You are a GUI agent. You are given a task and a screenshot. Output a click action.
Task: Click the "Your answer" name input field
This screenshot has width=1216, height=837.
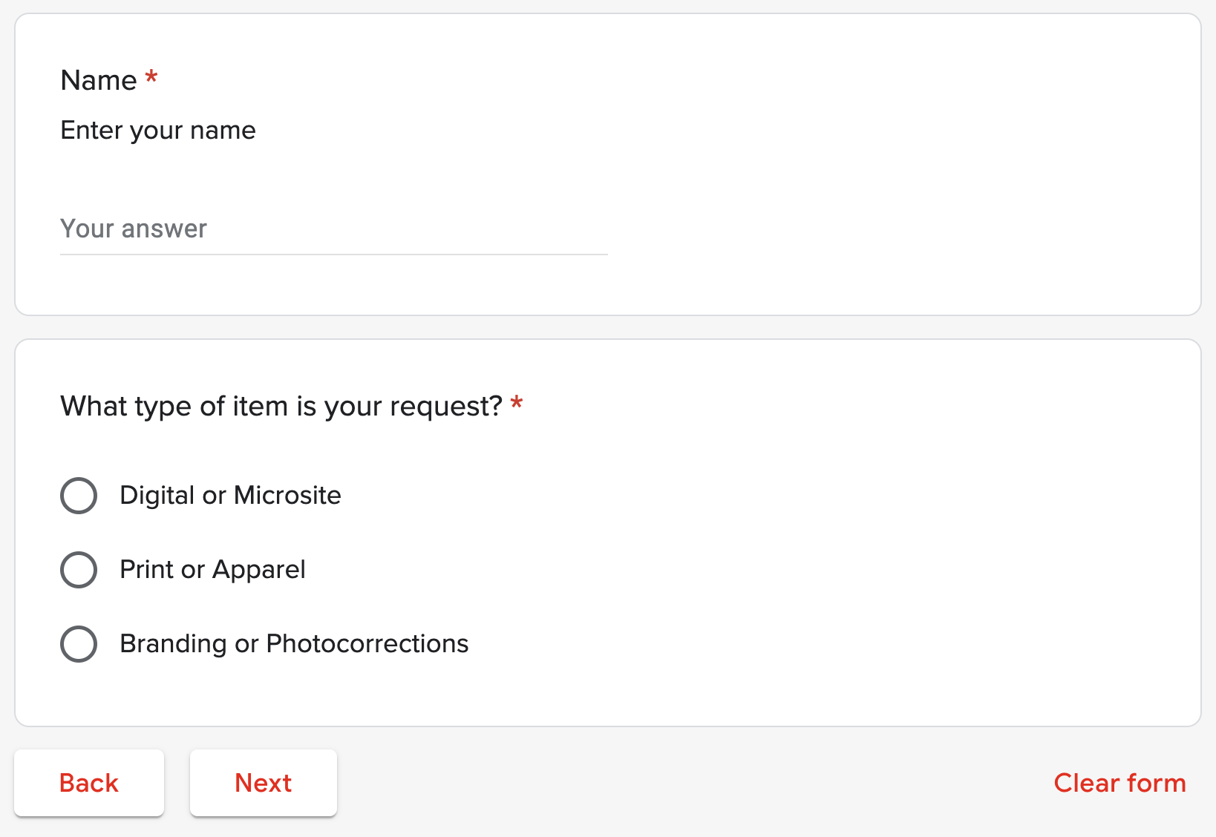click(333, 229)
